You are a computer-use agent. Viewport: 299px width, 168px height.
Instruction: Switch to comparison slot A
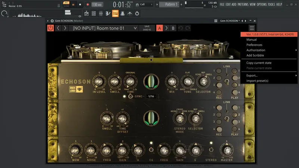tap(160, 28)
